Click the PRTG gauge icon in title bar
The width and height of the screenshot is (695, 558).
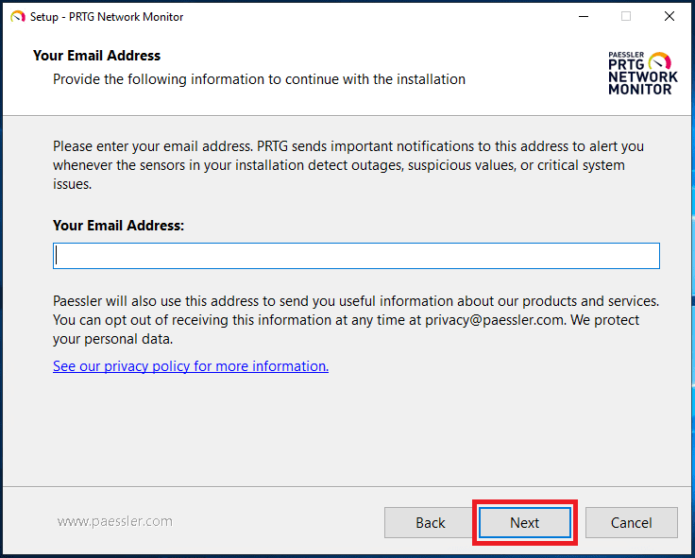point(18,17)
